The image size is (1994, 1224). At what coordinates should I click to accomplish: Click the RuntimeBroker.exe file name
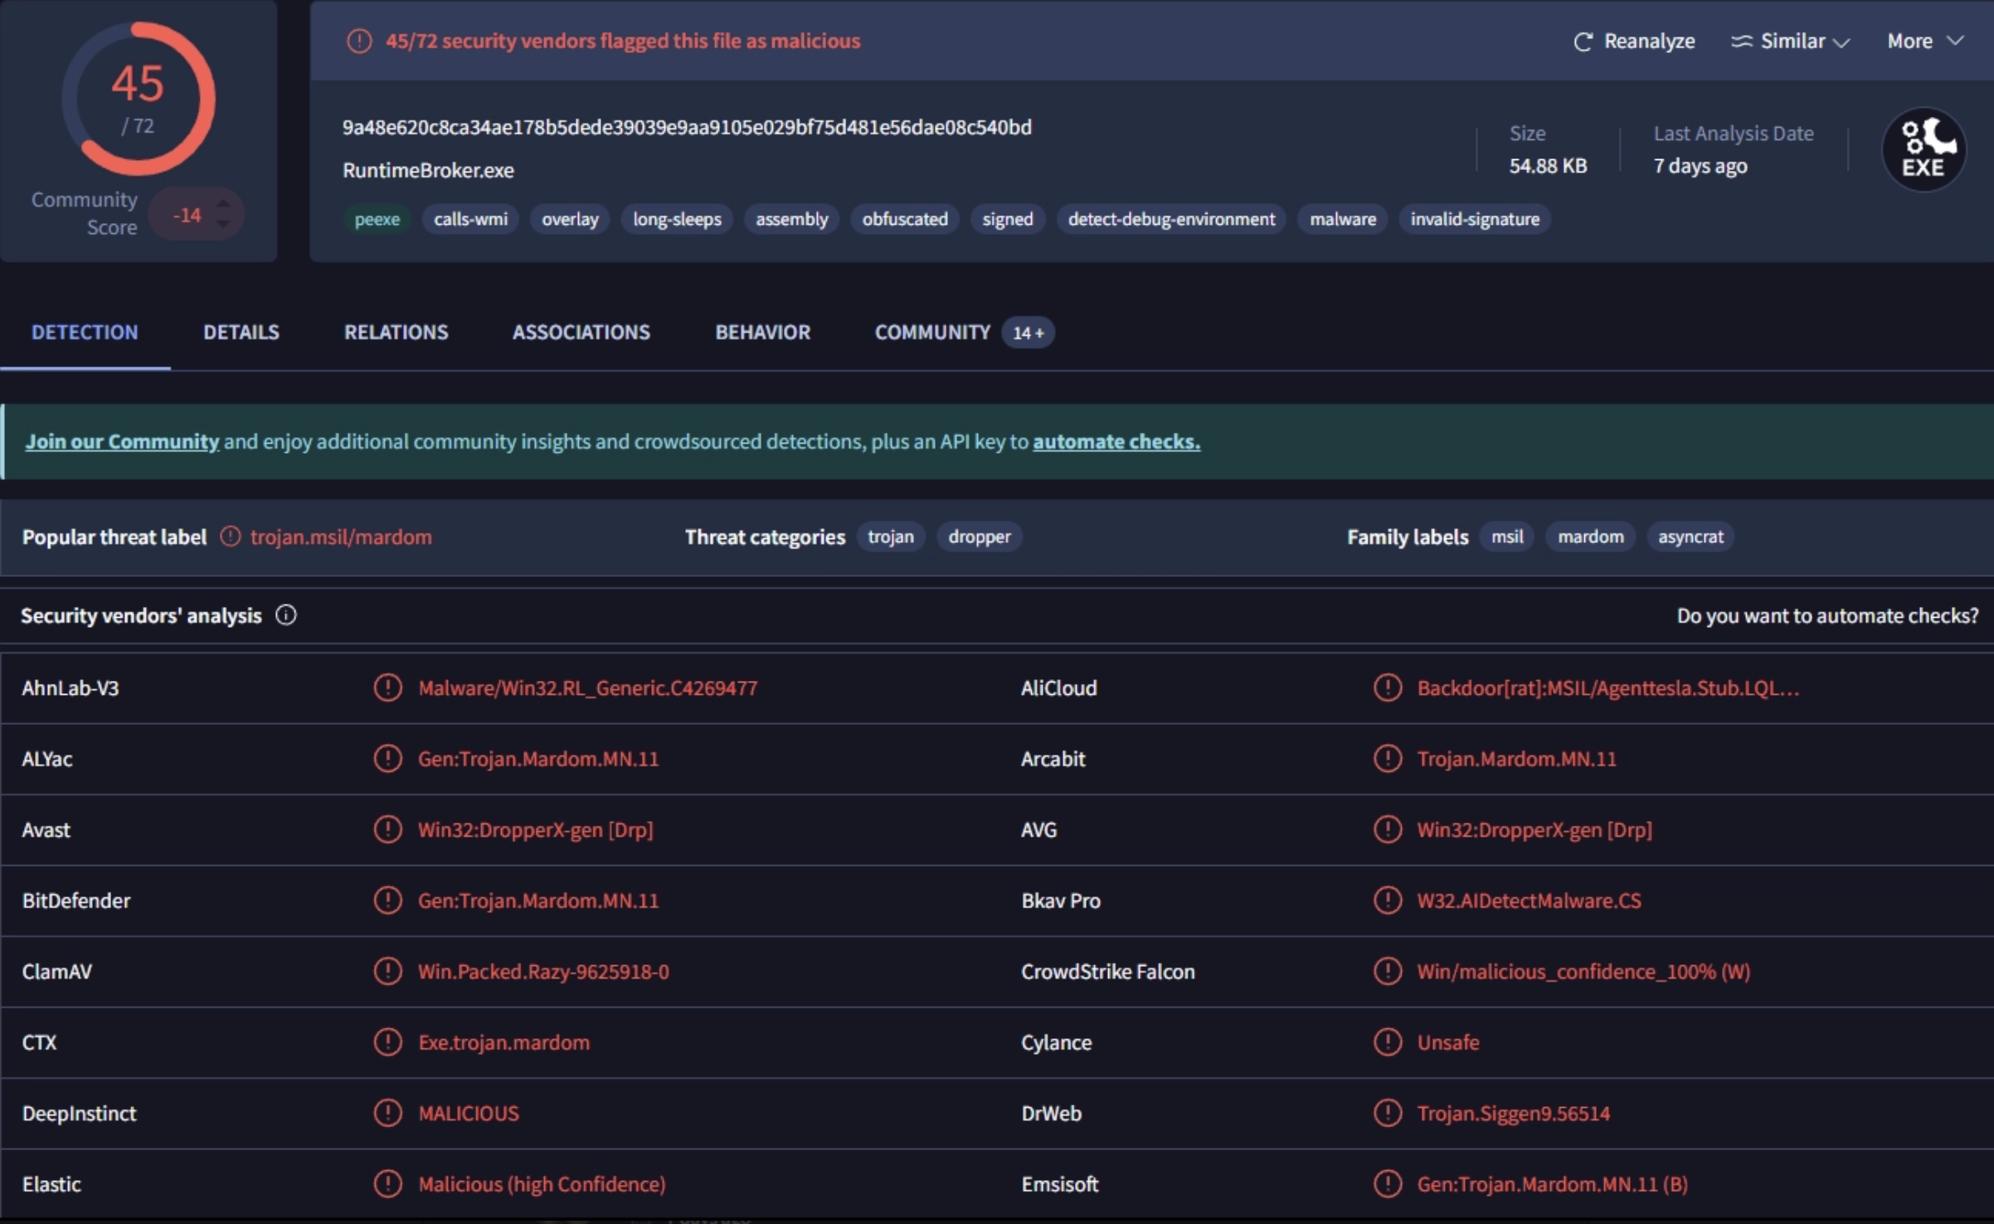pyautogui.click(x=428, y=170)
